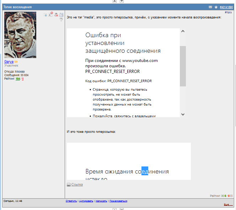
Task: Click the embedded frame's vertical scrollbar thumb
Action: (x=183, y=66)
